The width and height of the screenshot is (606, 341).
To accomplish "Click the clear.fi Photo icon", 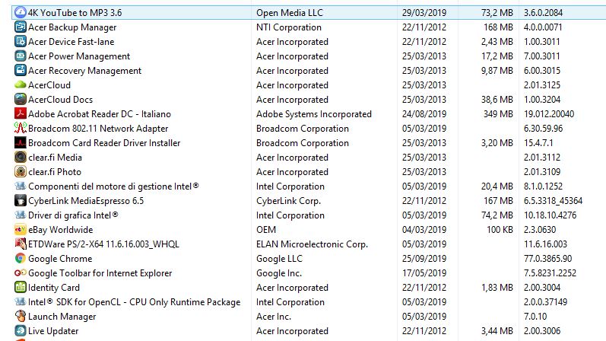I will pyautogui.click(x=20, y=171).
